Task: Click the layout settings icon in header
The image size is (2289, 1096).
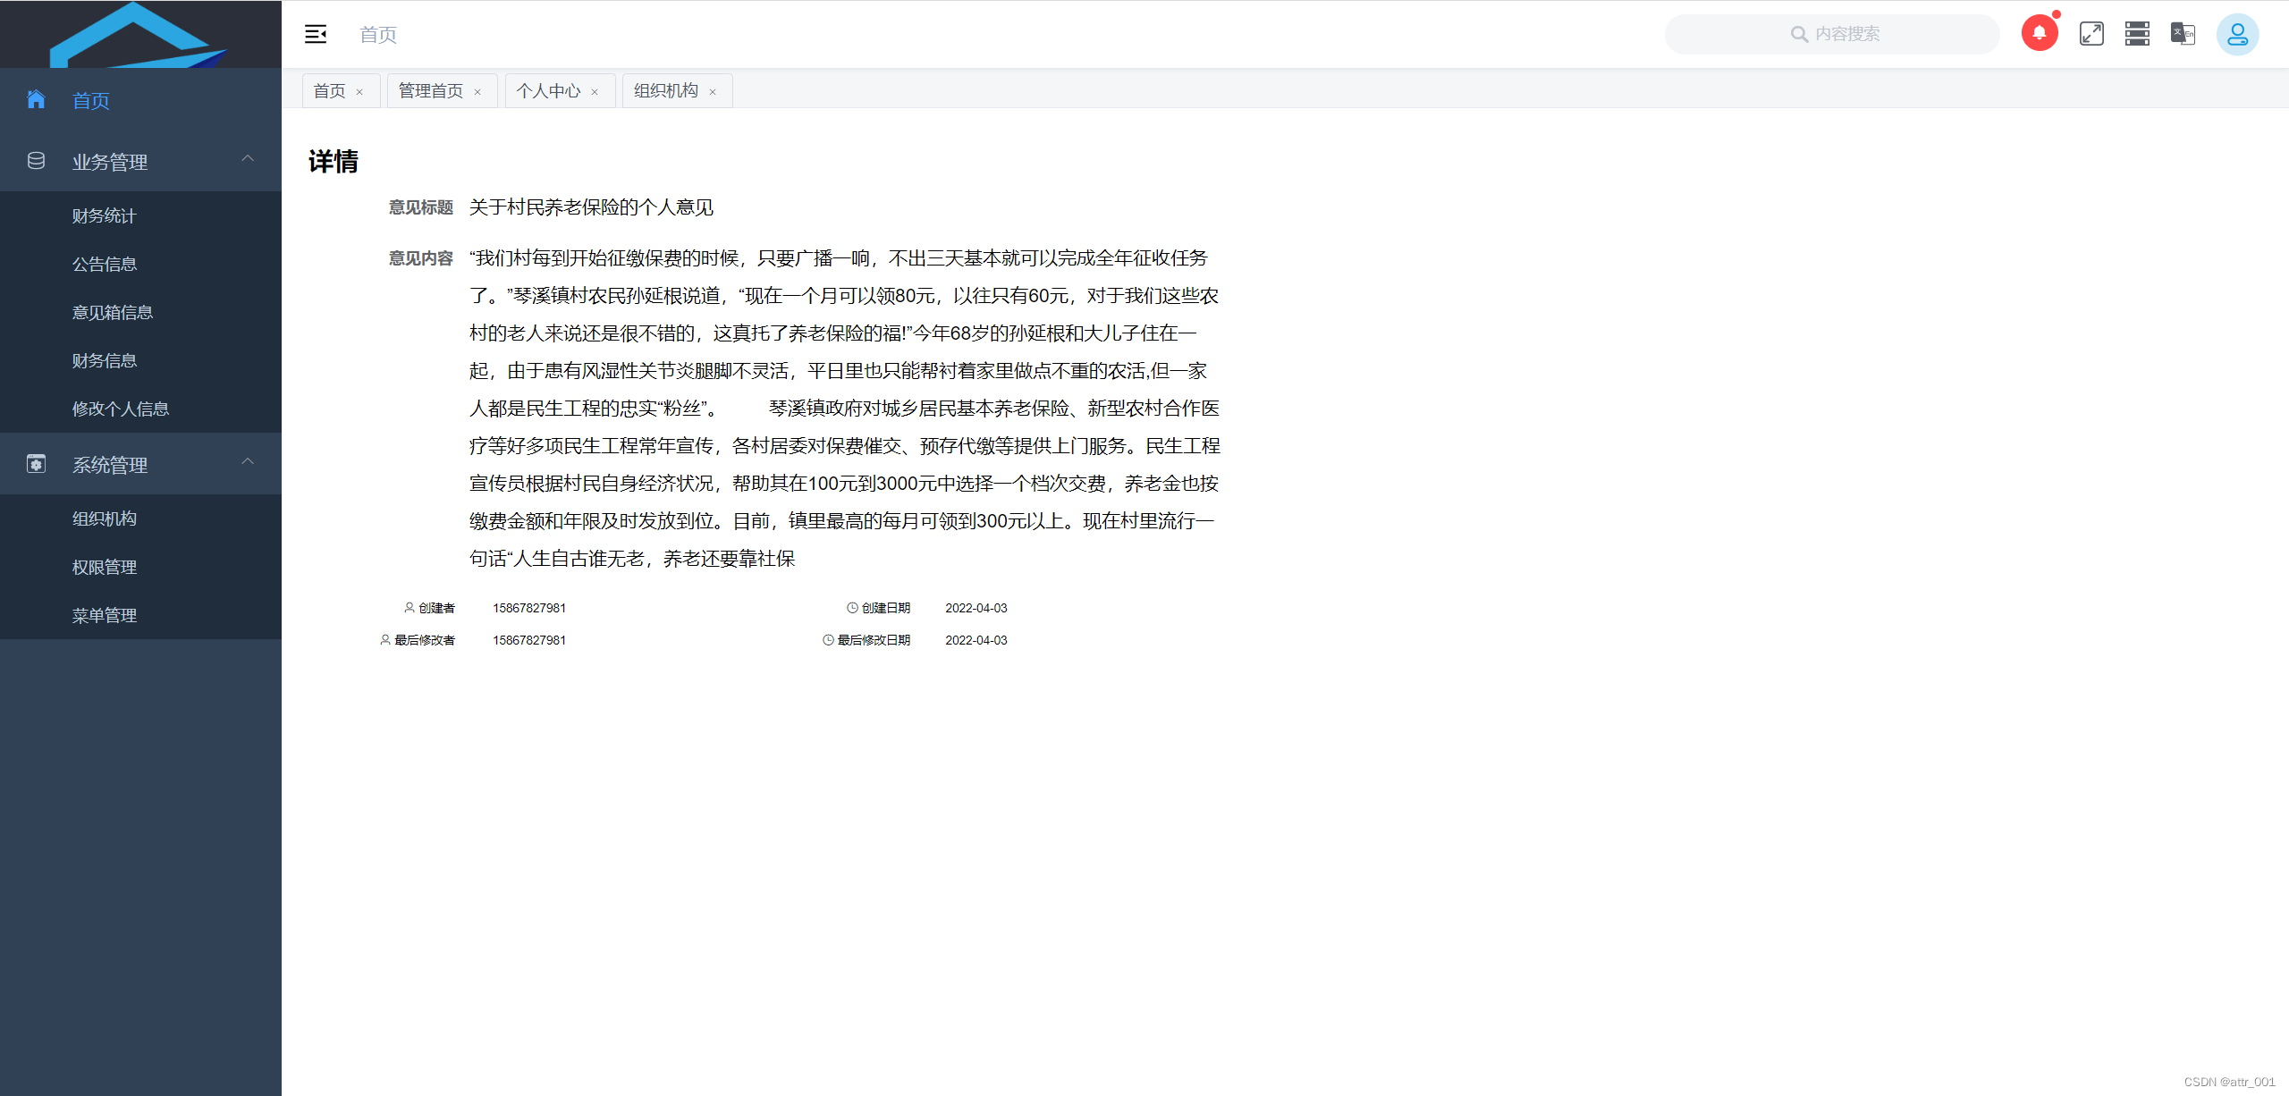Action: [2137, 34]
